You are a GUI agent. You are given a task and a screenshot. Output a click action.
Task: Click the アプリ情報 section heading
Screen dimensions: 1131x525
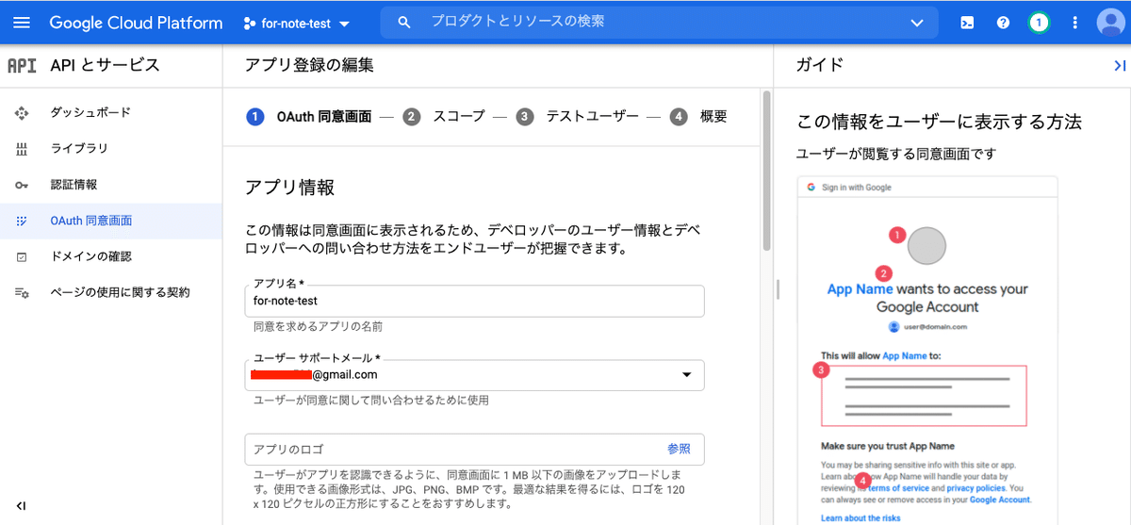(289, 187)
